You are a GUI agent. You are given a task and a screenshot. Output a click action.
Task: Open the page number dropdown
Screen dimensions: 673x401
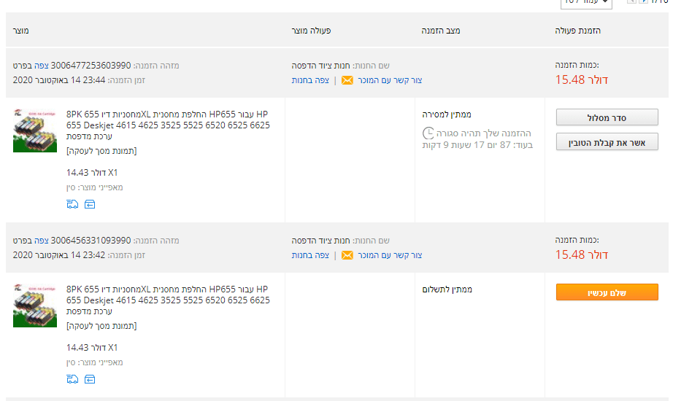tap(586, 3)
